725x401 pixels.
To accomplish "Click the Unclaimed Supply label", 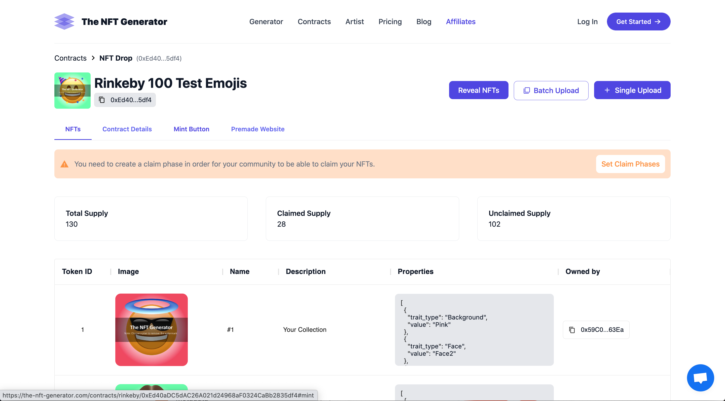I will point(519,213).
